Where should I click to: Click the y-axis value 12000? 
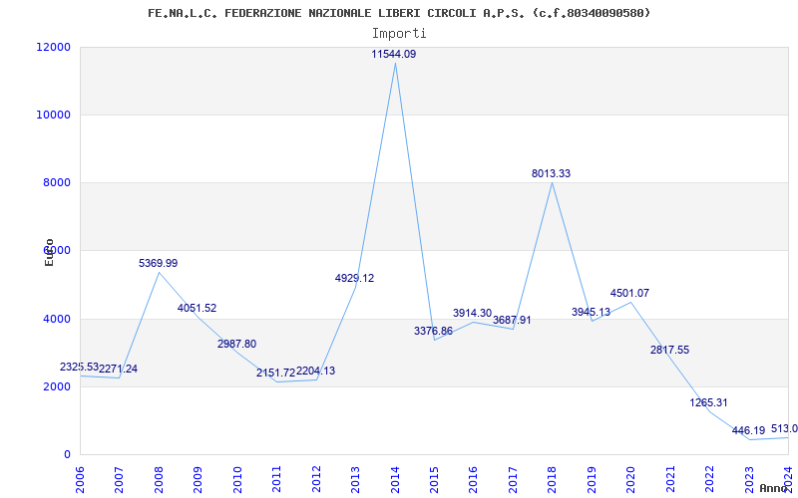click(x=53, y=47)
